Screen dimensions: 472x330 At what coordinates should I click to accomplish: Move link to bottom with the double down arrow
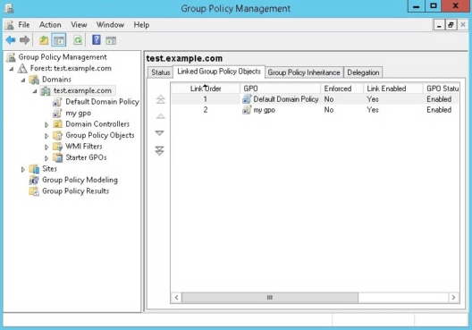click(x=159, y=150)
